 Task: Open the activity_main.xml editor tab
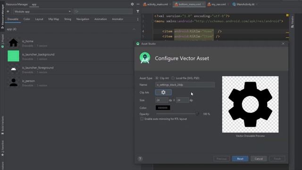coord(157,4)
